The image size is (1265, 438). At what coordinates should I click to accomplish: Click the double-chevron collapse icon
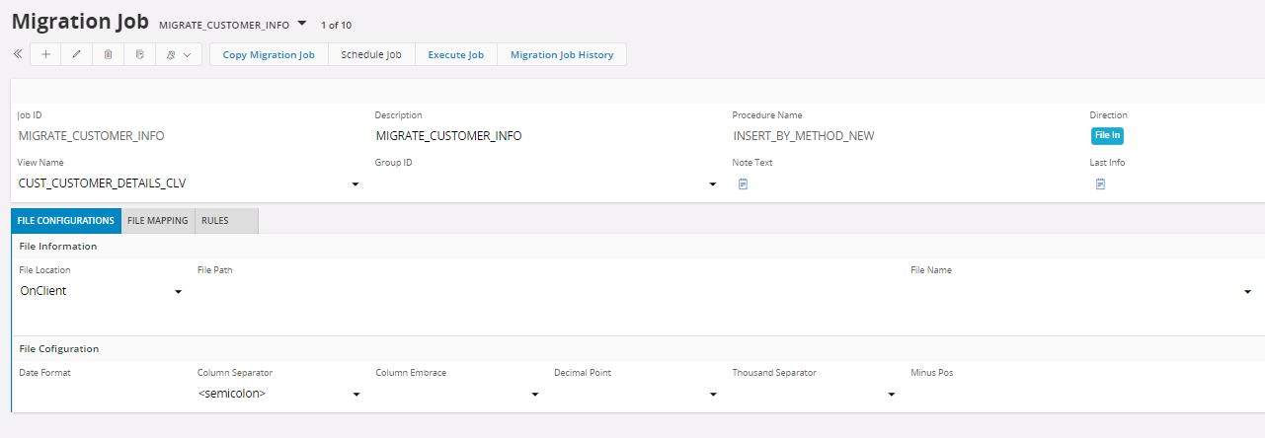[x=18, y=54]
